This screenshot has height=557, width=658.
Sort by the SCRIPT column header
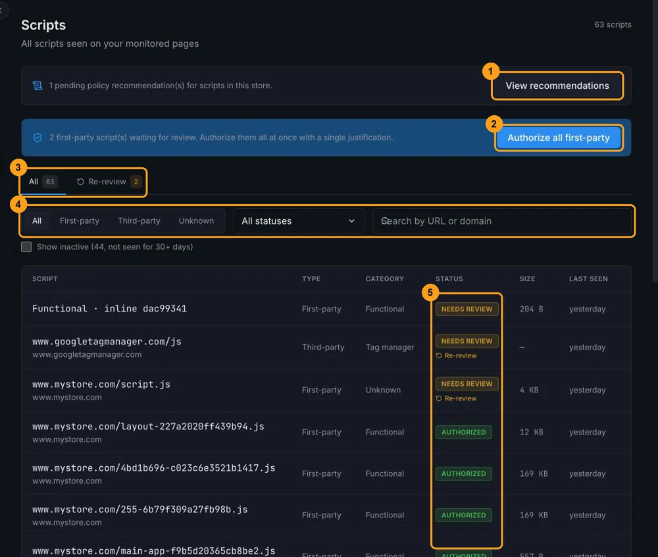click(x=45, y=278)
